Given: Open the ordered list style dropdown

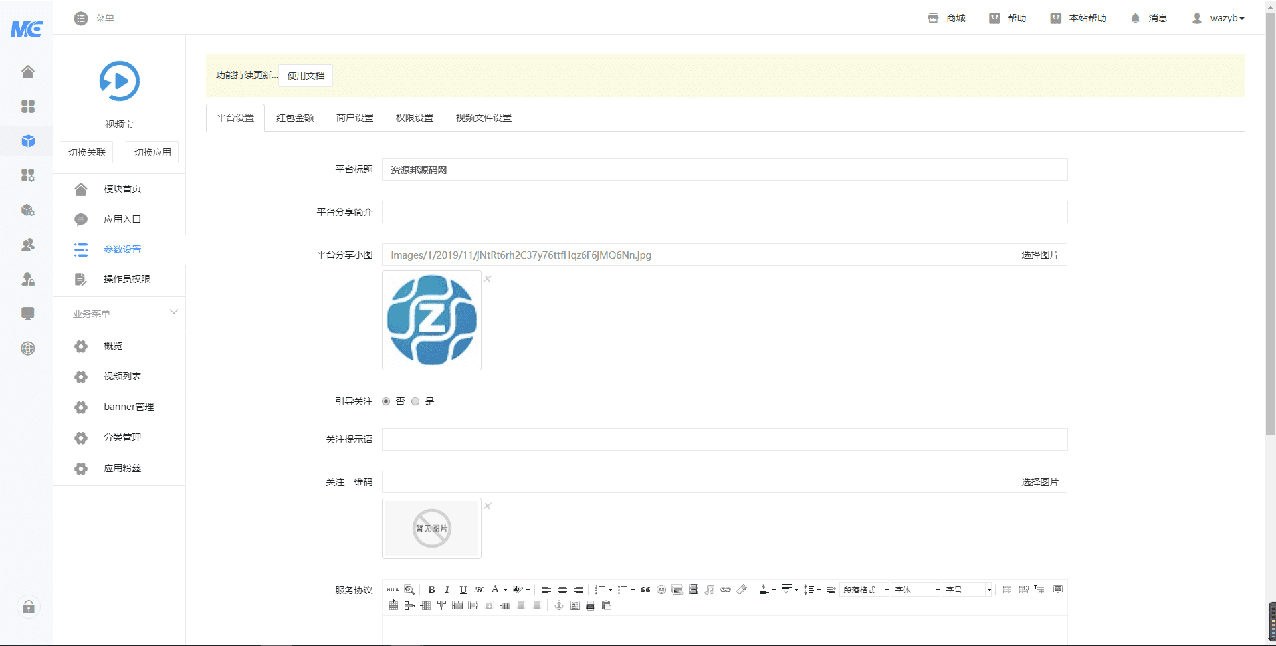Looking at the screenshot, I should [610, 590].
